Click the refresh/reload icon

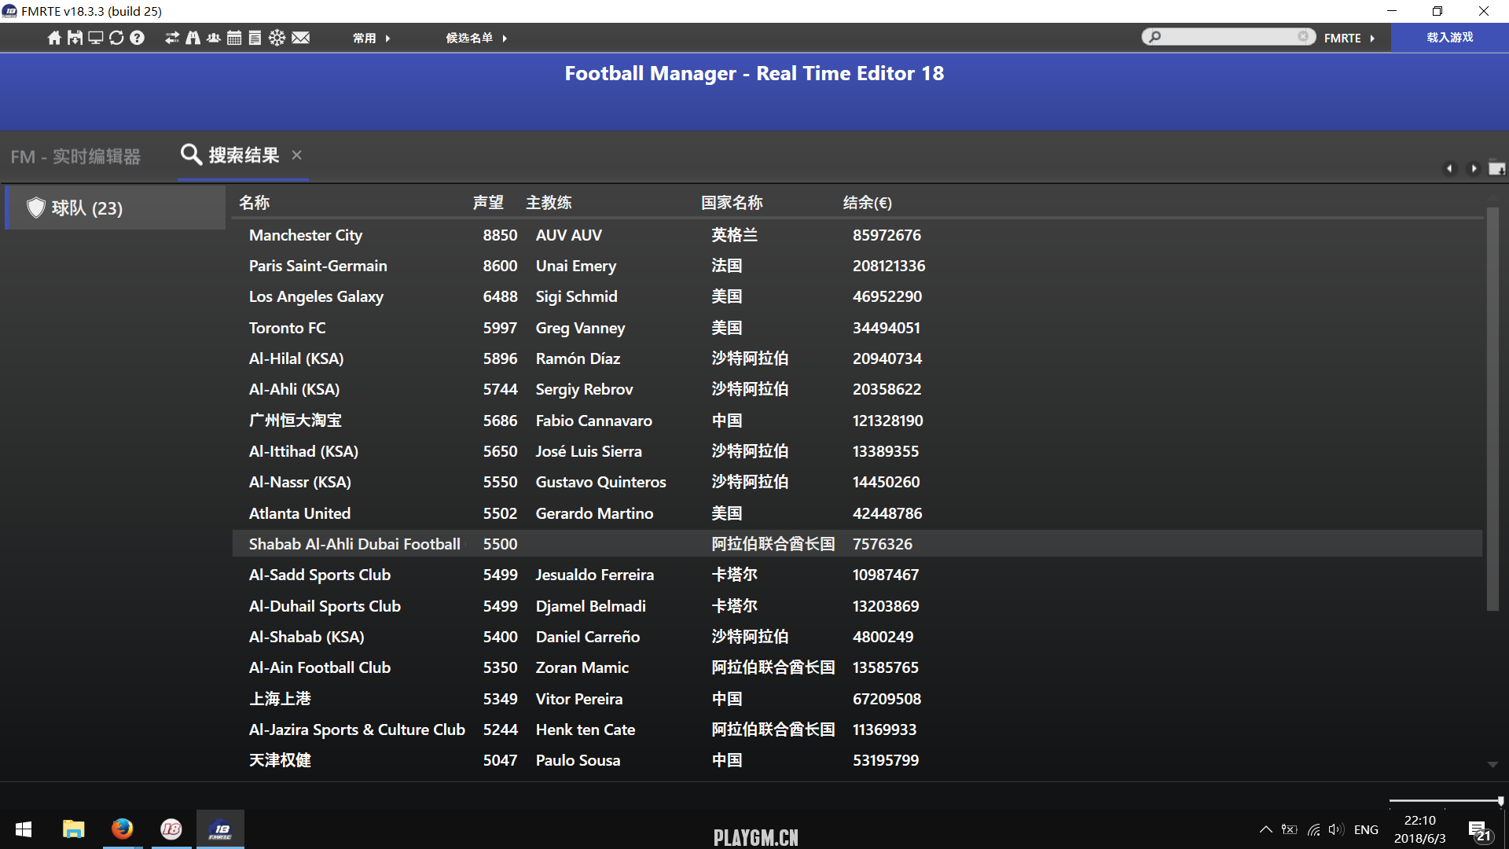[116, 38]
